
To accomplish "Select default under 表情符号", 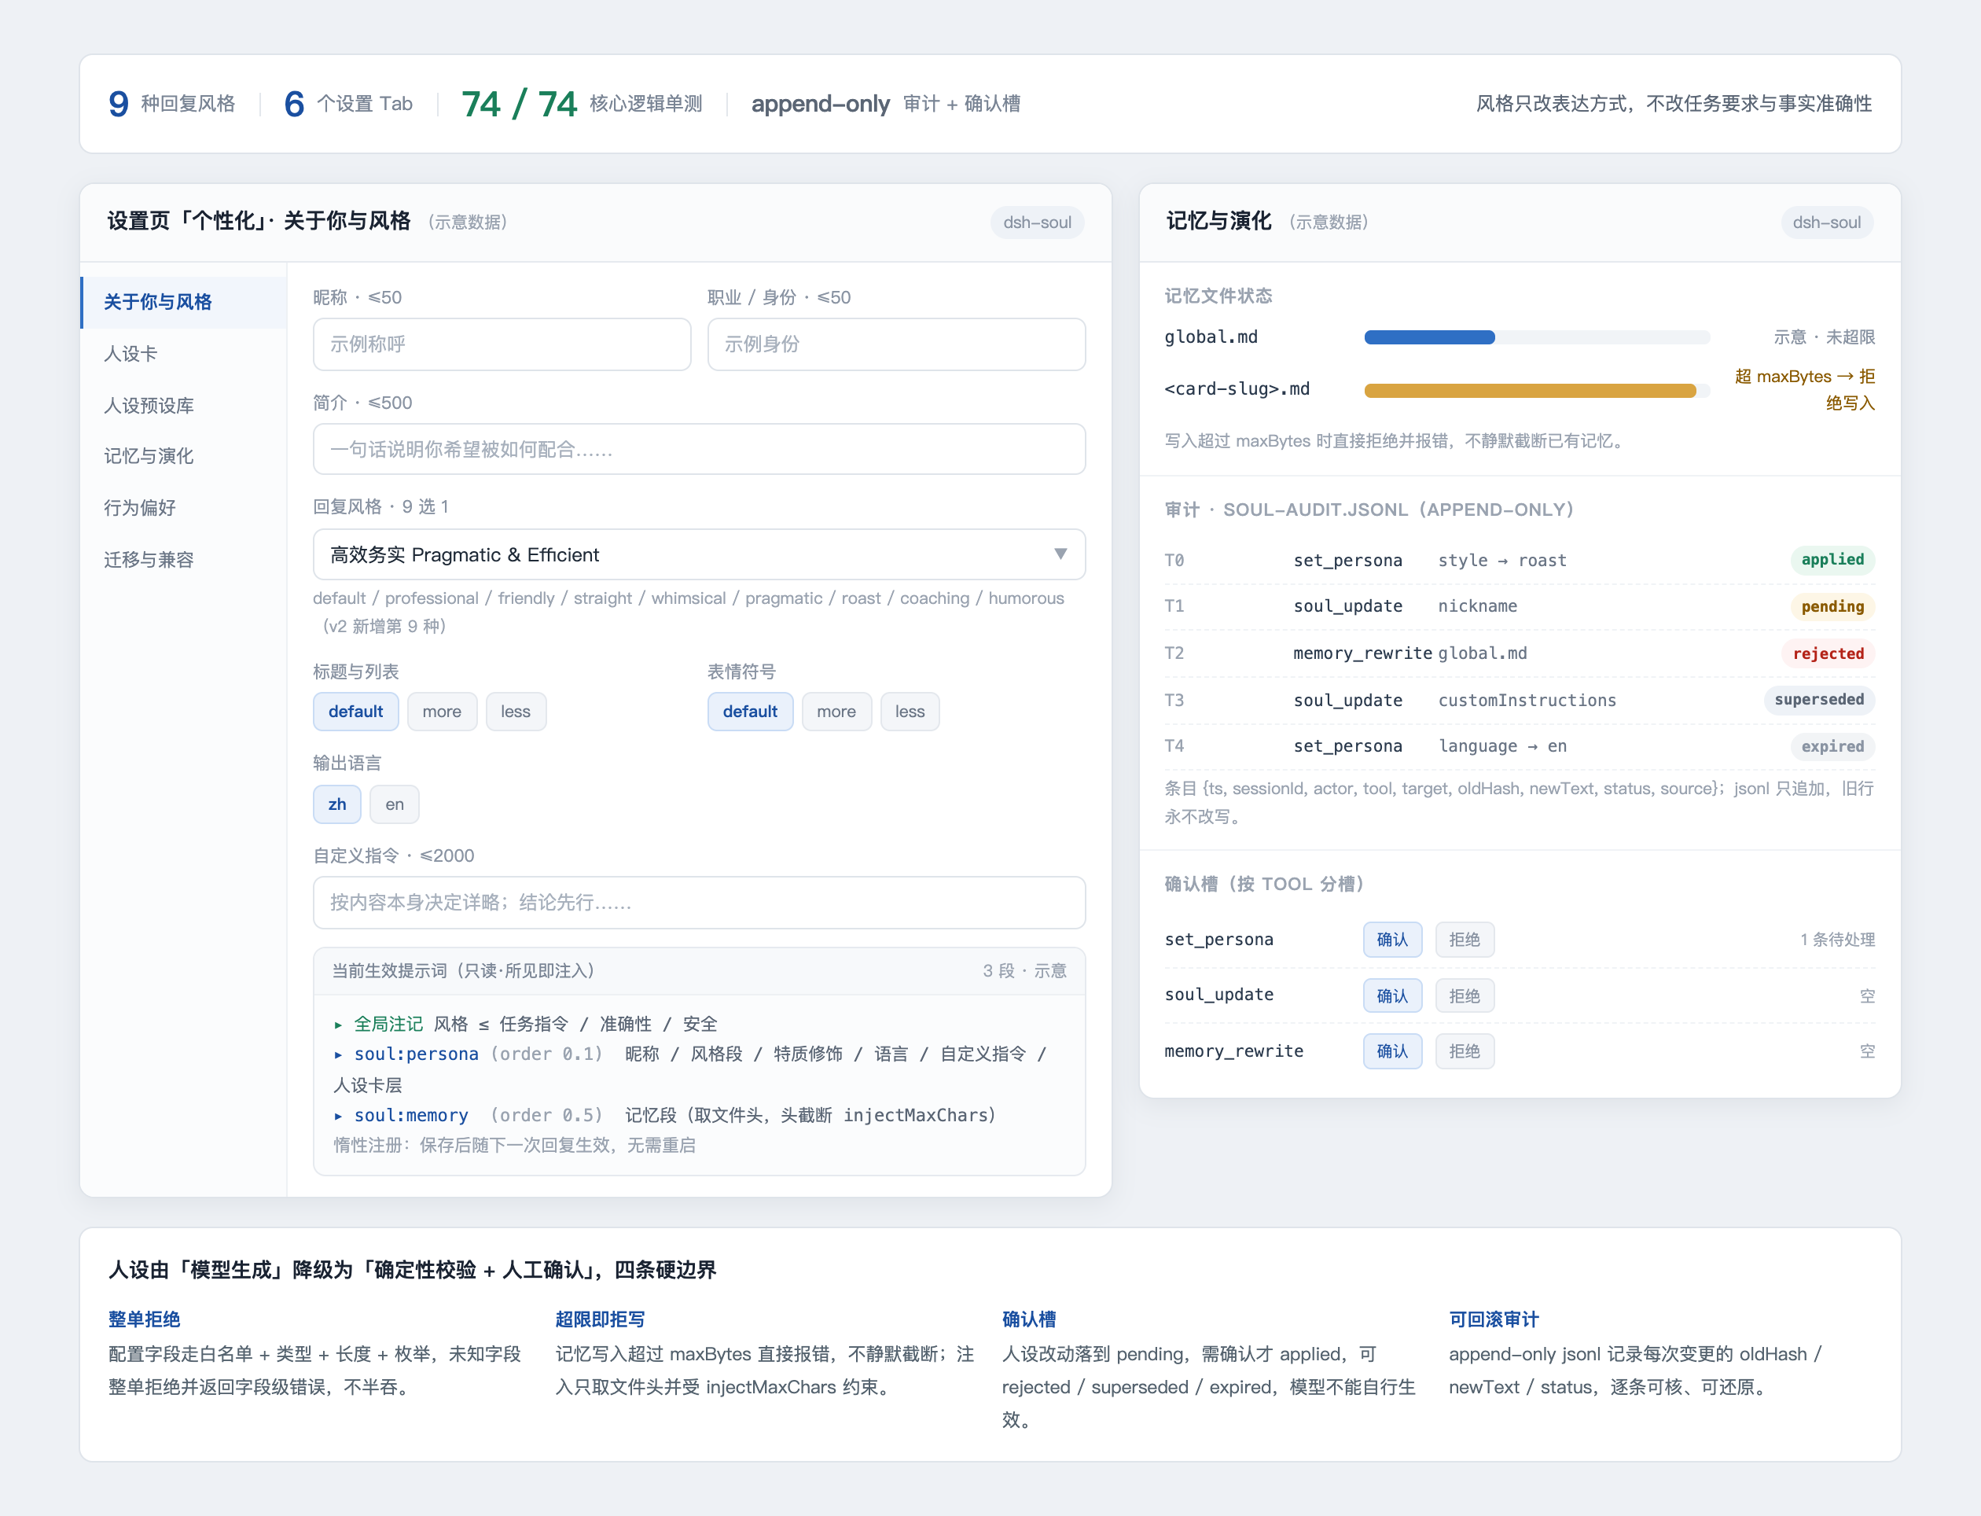I will coord(750,711).
